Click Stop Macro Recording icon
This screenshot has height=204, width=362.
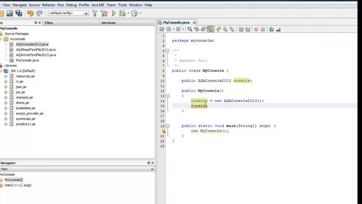262,29
